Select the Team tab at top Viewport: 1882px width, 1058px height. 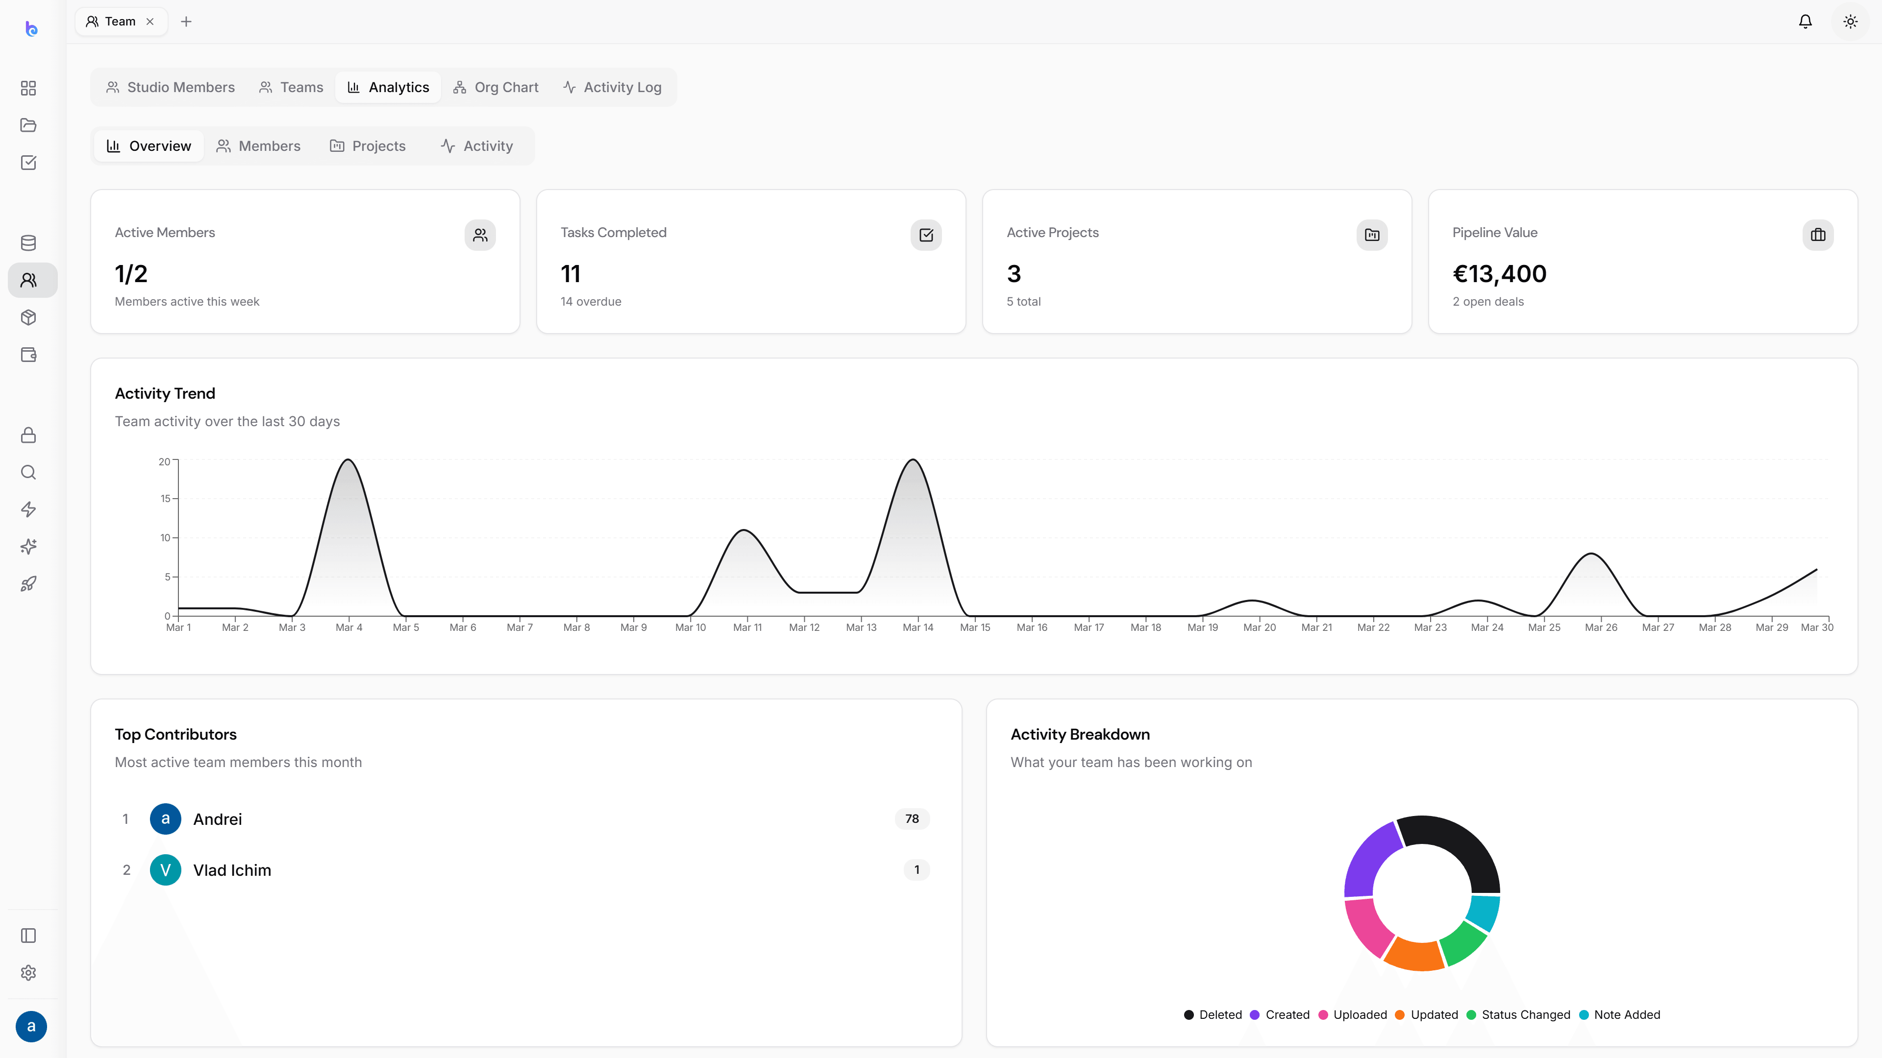coord(121,21)
